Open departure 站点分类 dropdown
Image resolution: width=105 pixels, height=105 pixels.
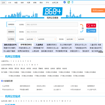(x=31, y=39)
